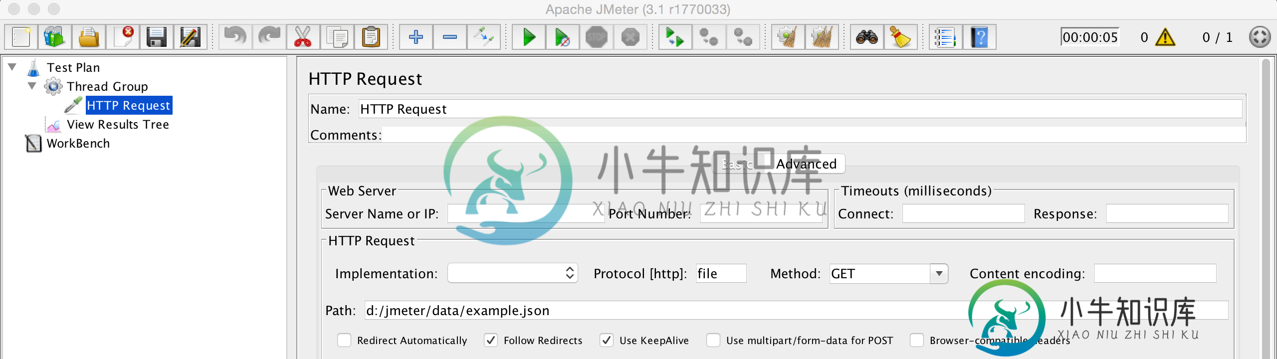Click the Close test plan icon

click(x=123, y=37)
